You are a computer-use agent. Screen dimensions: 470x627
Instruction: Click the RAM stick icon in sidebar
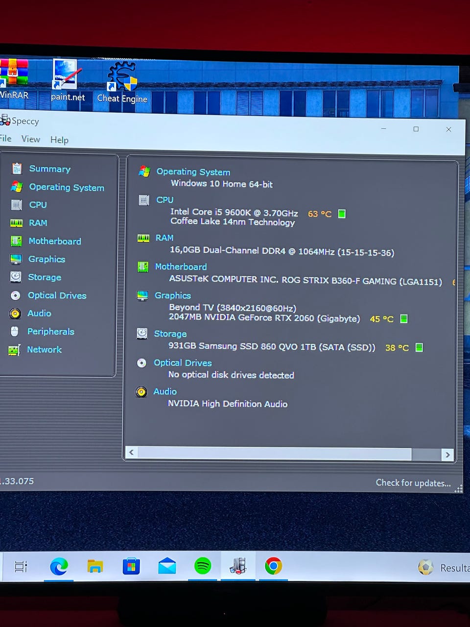coord(16,223)
